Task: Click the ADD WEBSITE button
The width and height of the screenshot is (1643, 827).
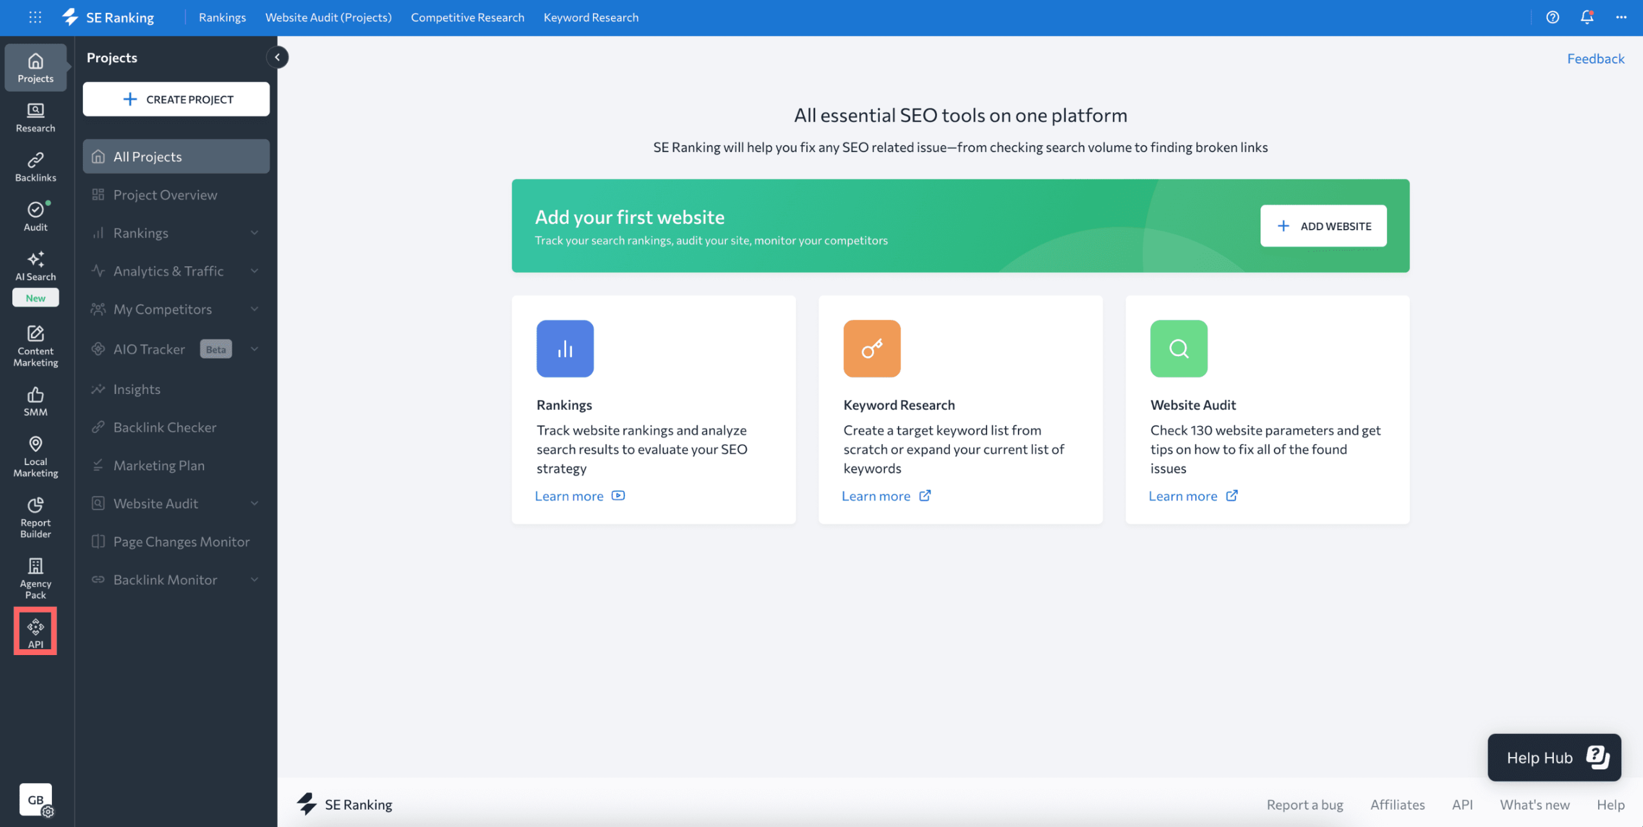Action: pyautogui.click(x=1323, y=226)
